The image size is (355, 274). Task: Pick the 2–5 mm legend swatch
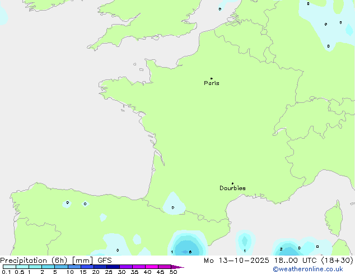click(48, 267)
